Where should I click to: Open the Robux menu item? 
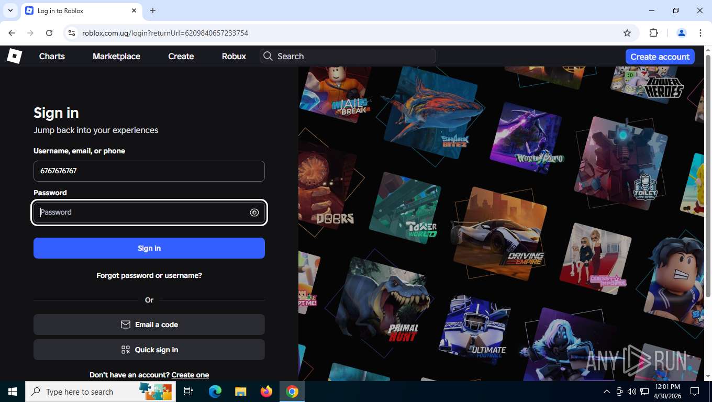tap(234, 56)
